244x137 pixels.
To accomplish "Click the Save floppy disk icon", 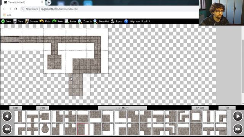I will pyautogui.click(x=15, y=21).
